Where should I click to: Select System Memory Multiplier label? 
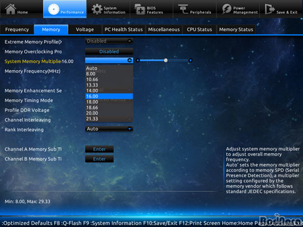(x=33, y=61)
